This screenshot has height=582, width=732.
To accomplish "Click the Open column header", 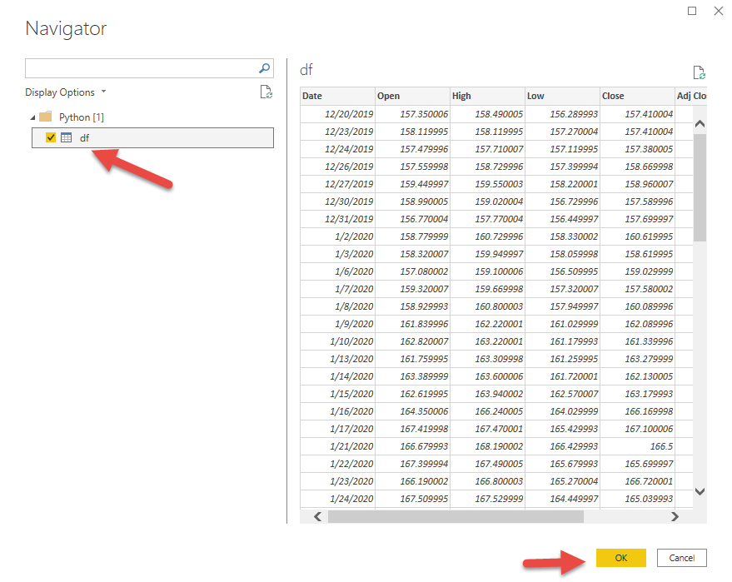I will point(413,96).
